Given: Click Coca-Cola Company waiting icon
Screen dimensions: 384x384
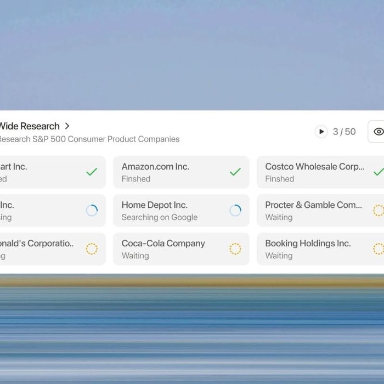Looking at the screenshot, I should coord(235,249).
